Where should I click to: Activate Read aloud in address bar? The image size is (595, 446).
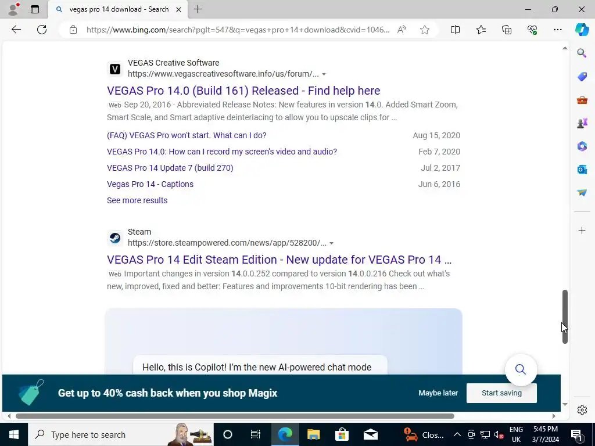click(x=402, y=30)
